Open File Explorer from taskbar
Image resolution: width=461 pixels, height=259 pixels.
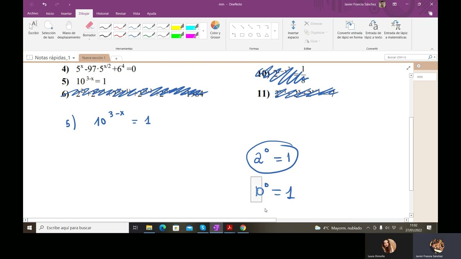[149, 228]
